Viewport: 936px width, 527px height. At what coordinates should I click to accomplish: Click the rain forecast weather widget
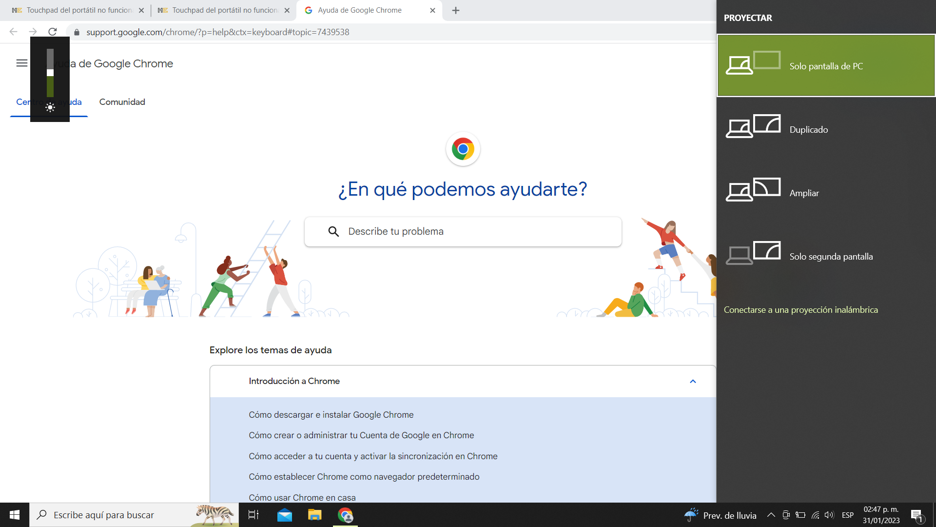[721, 515]
